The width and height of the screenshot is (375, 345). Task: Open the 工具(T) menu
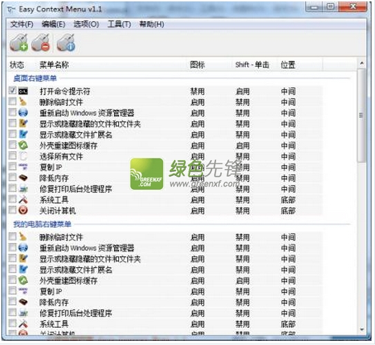click(119, 24)
